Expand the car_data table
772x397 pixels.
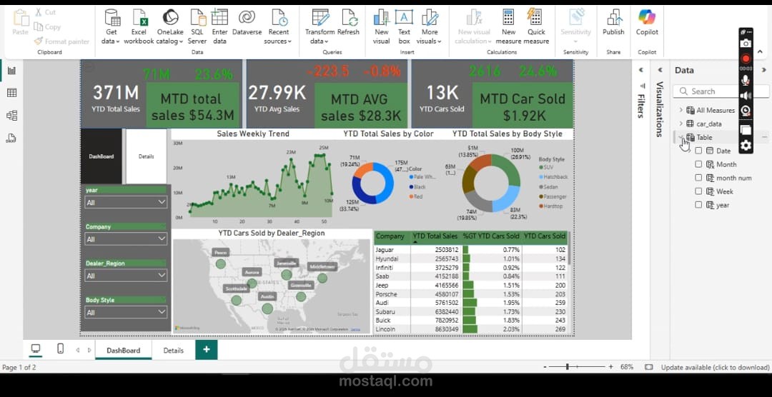[x=681, y=124]
